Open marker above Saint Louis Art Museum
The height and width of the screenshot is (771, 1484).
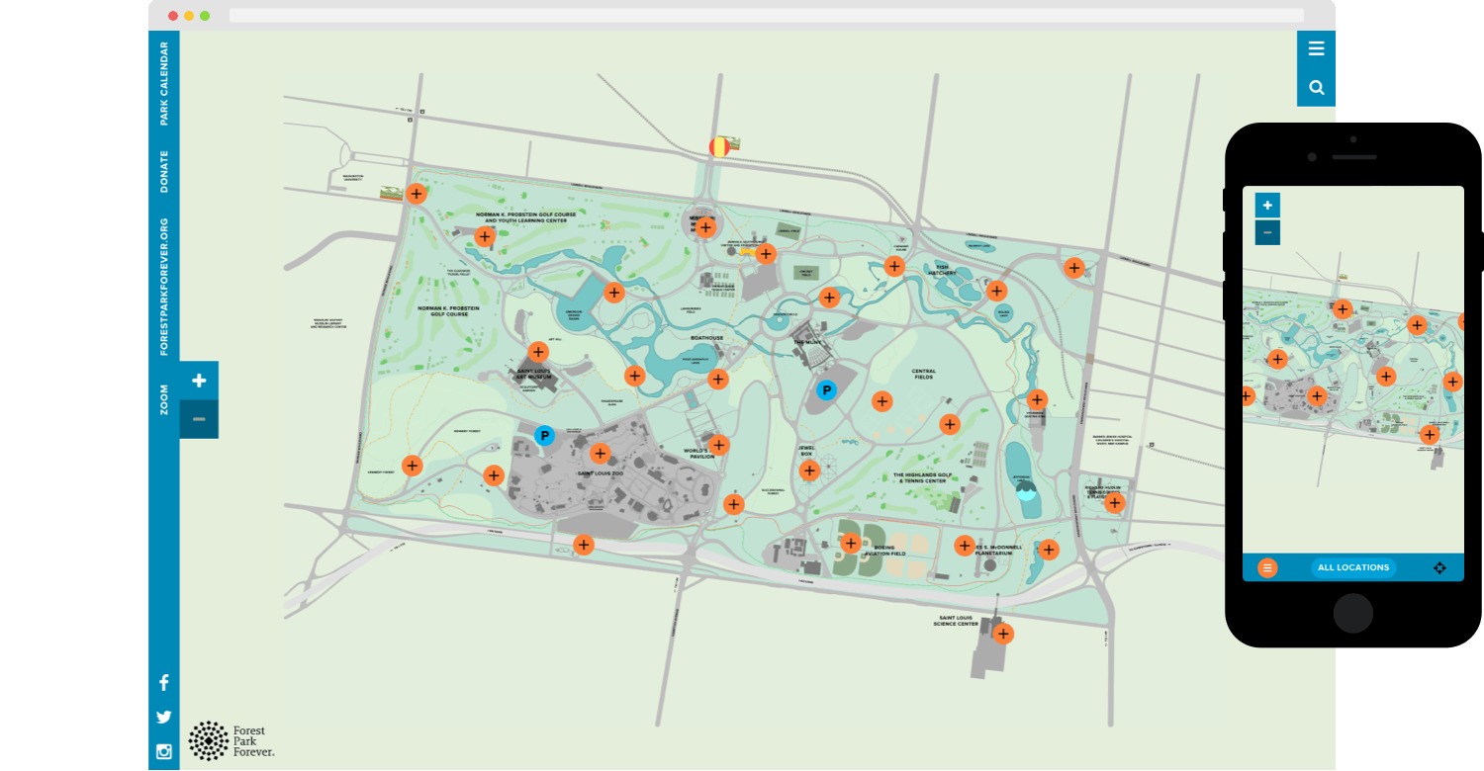pyautogui.click(x=538, y=351)
